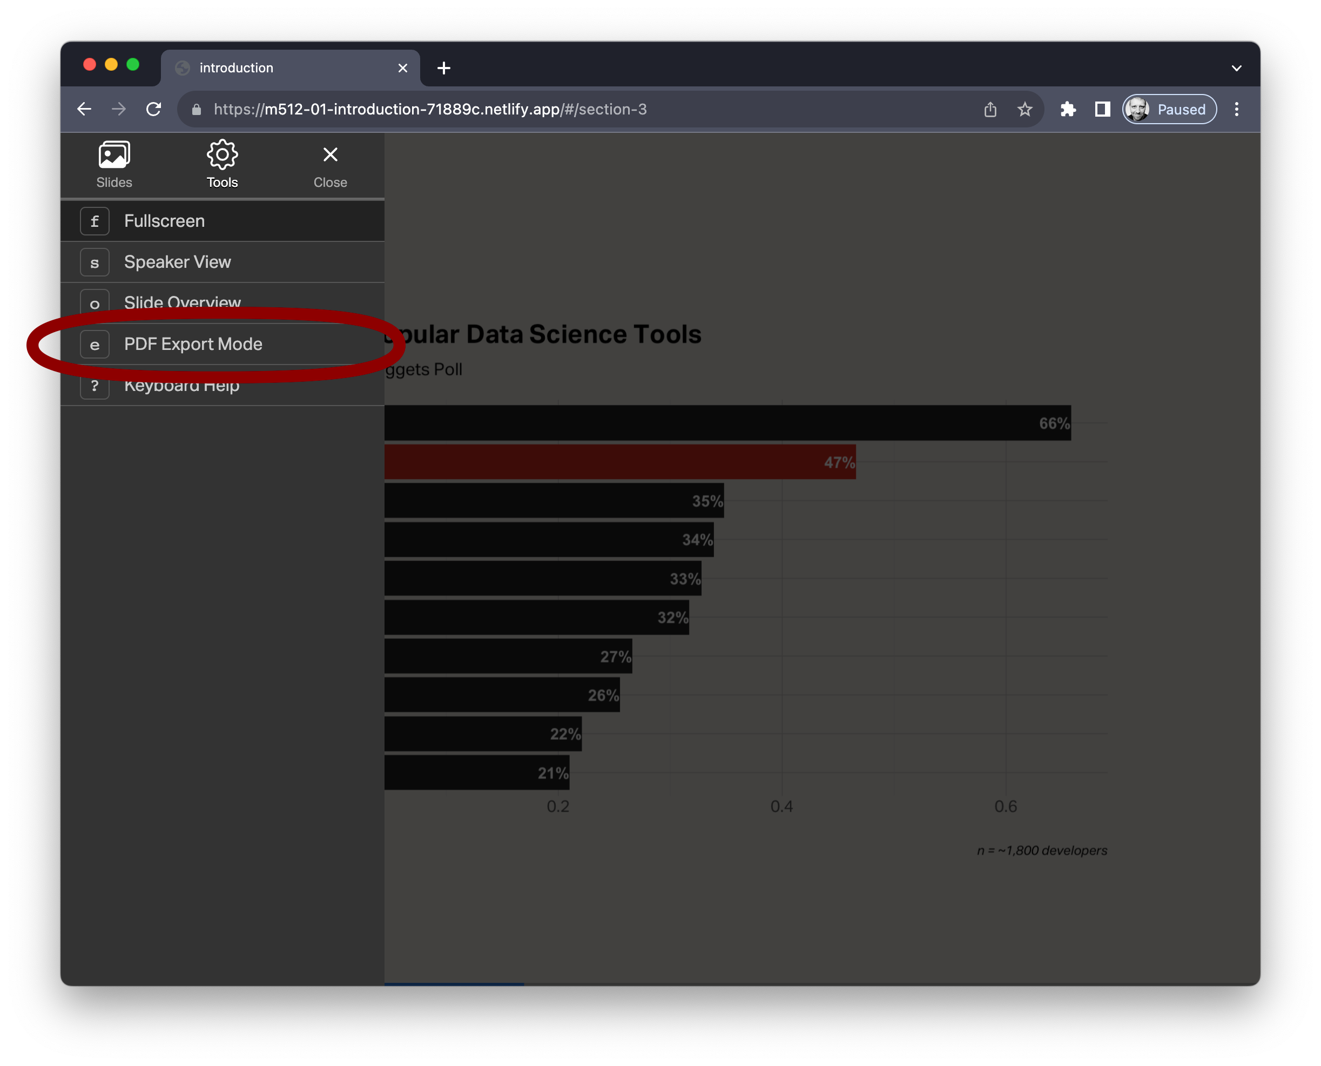Open the Extensions puzzle icon
The image size is (1321, 1066).
coord(1069,109)
